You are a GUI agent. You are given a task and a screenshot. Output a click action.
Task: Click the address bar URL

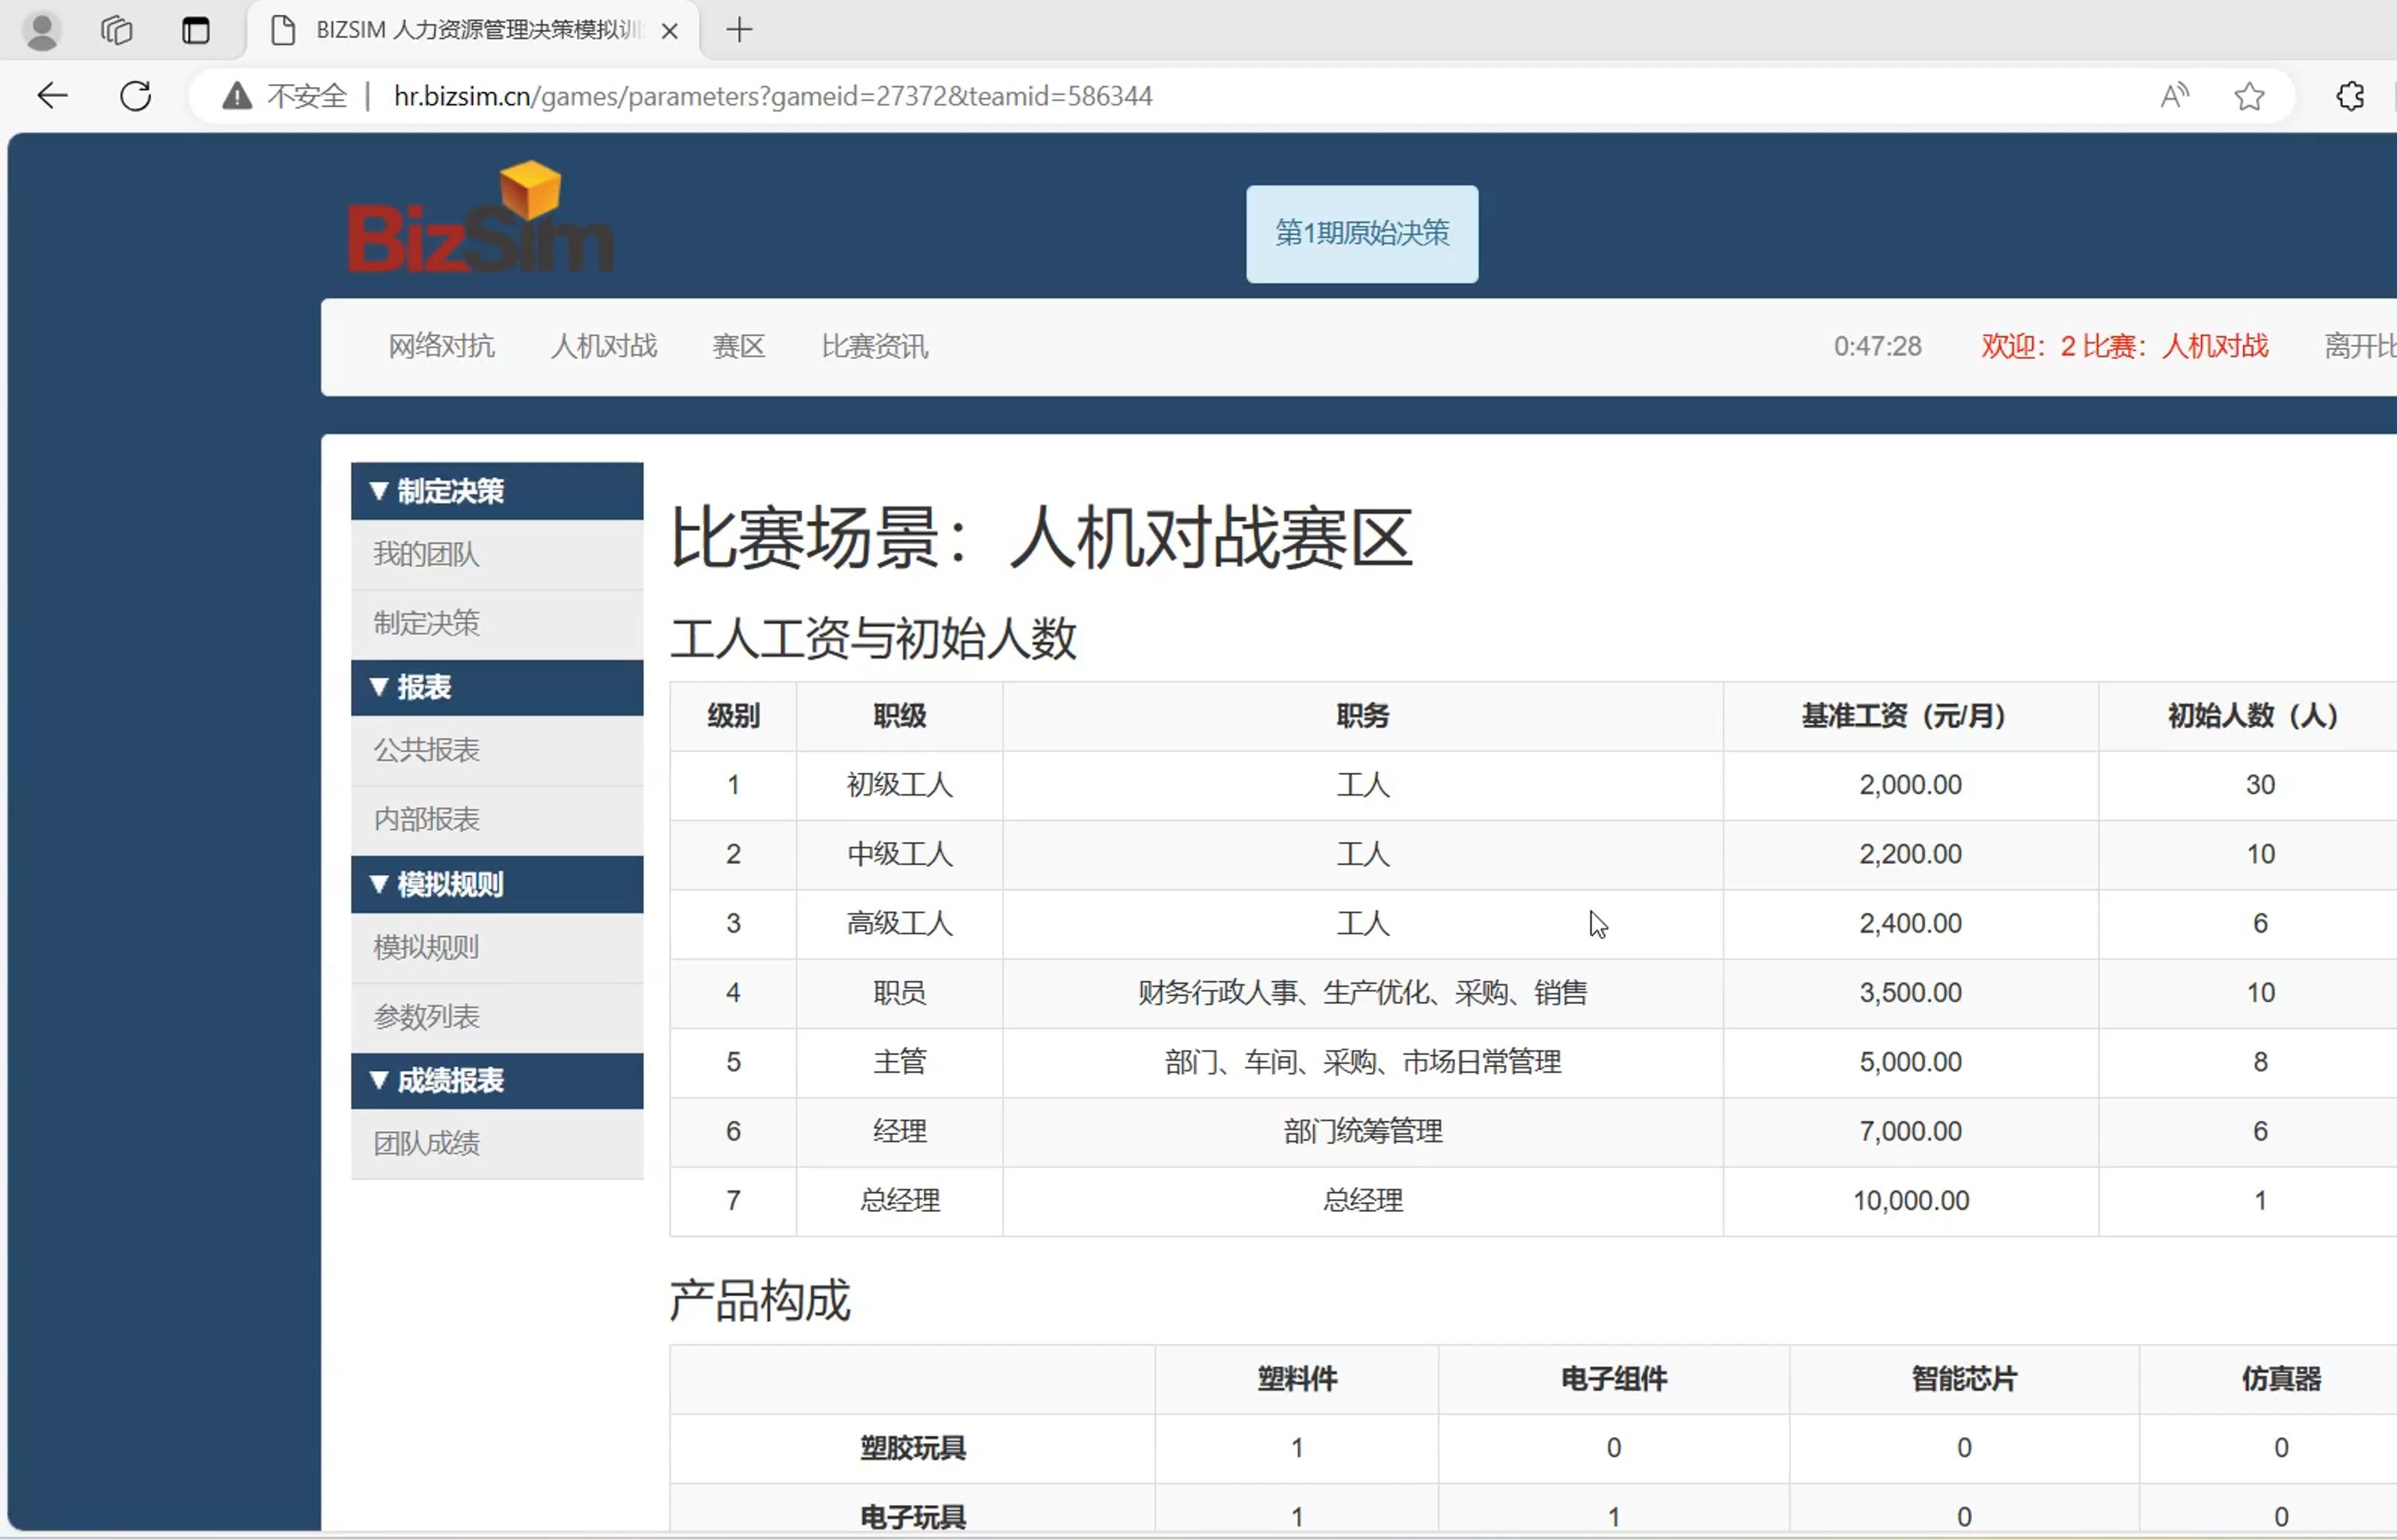(x=773, y=96)
